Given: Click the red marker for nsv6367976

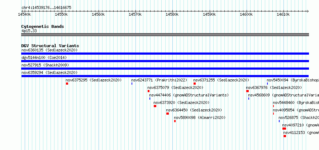Looking at the screenshot, I should tap(247, 91).
